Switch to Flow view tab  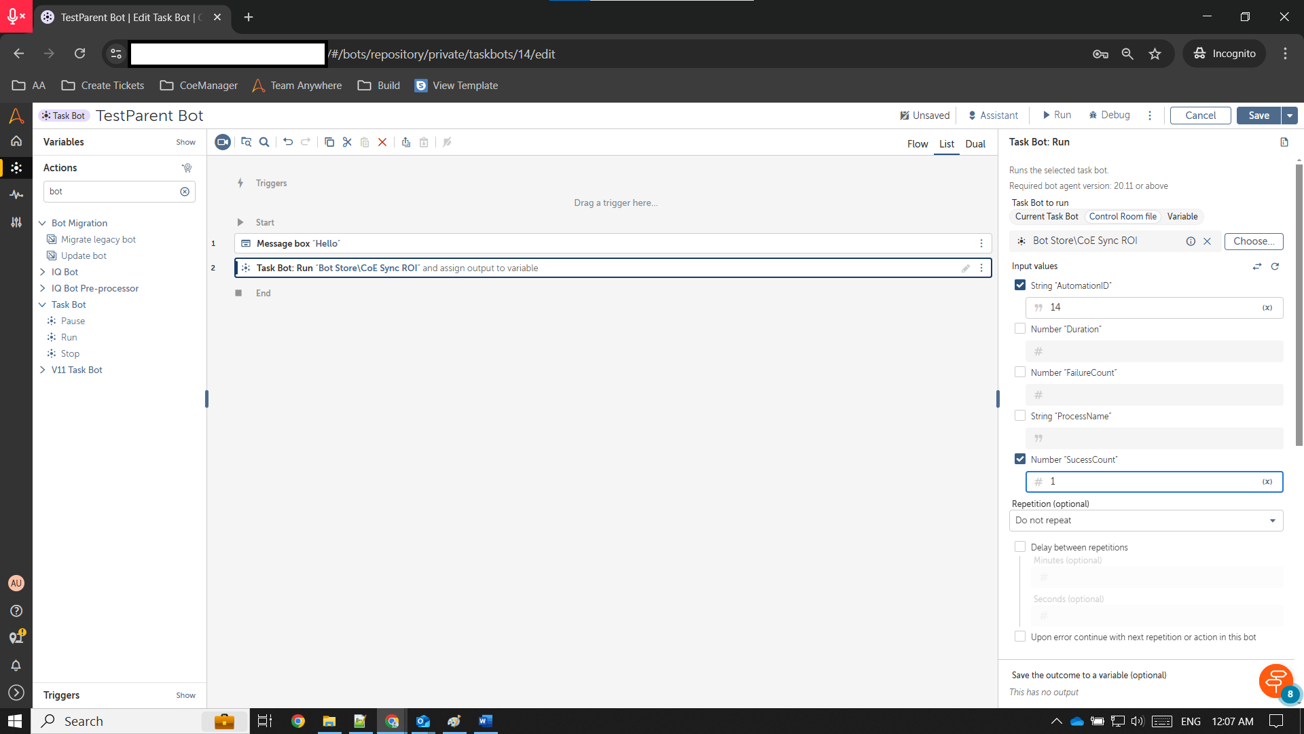click(x=917, y=144)
